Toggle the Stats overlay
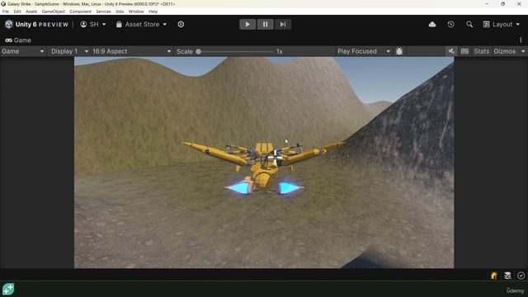 click(x=481, y=51)
